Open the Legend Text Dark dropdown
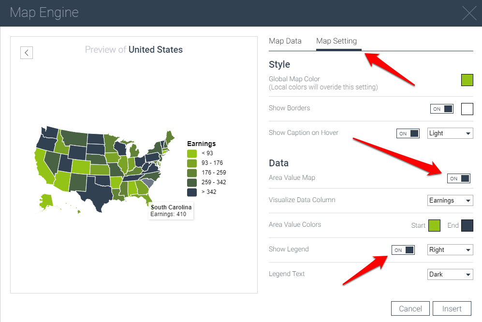 pyautogui.click(x=450, y=275)
